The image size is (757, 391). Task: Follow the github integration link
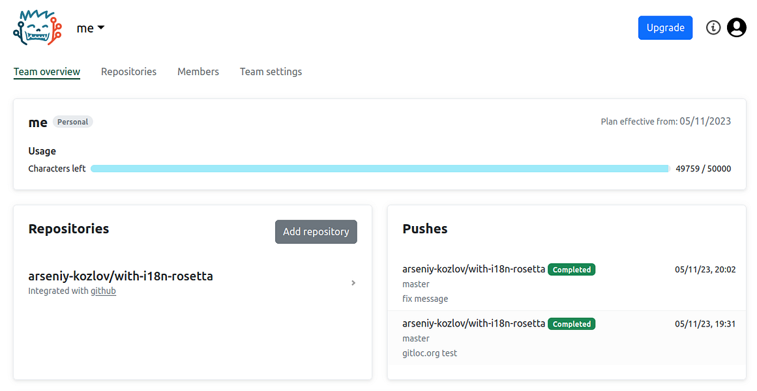point(103,291)
